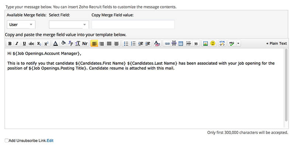Open the User merge fields dropdown
This screenshot has height=147, width=295.
21,25
